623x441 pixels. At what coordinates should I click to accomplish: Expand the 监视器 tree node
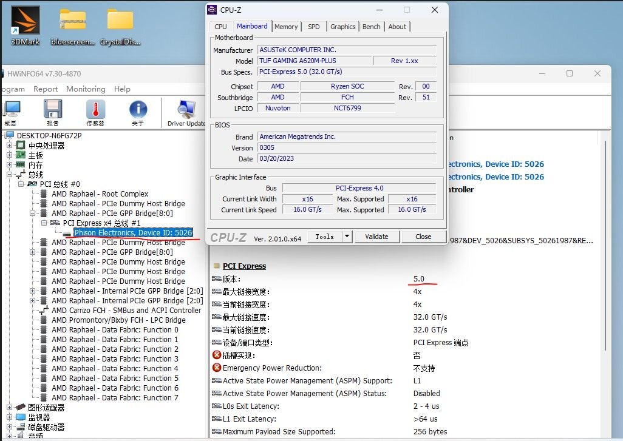10,417
